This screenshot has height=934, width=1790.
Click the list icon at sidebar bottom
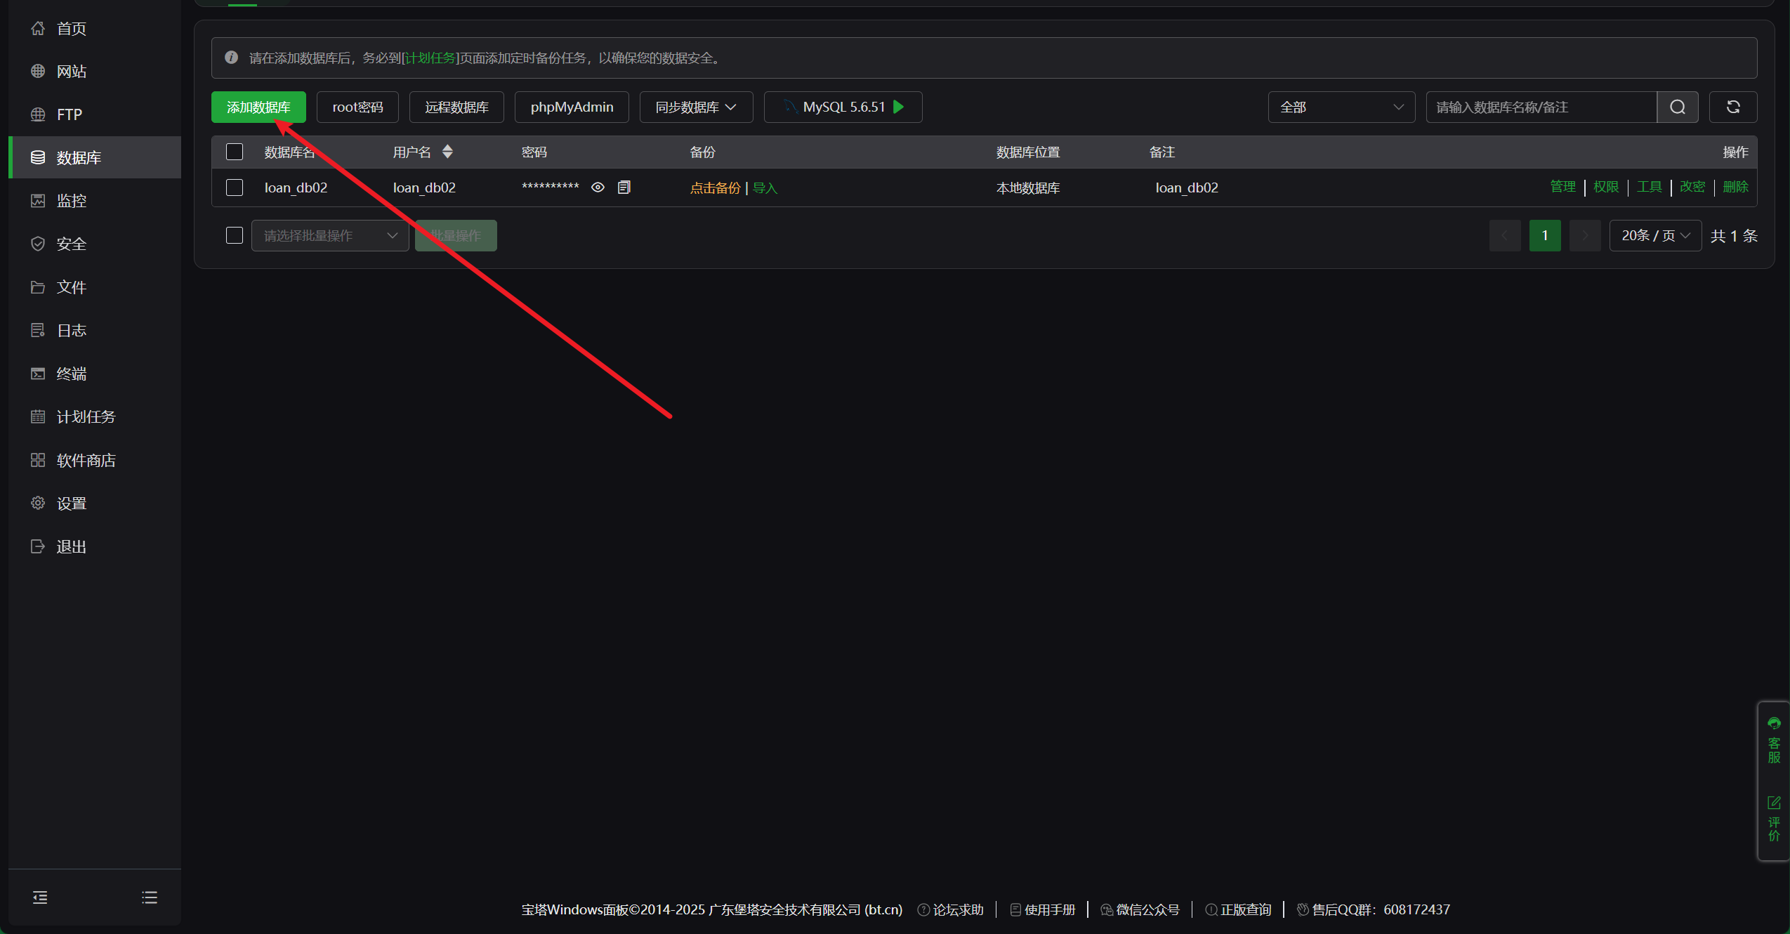click(x=150, y=897)
